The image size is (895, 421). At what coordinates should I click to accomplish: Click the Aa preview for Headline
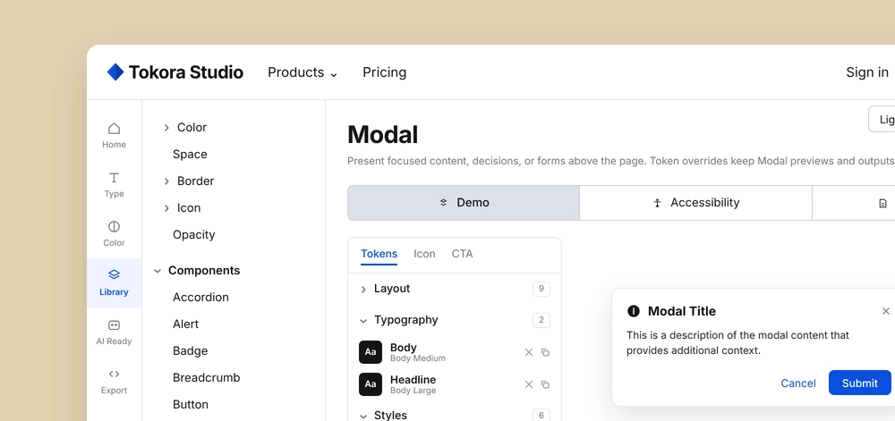(x=371, y=384)
